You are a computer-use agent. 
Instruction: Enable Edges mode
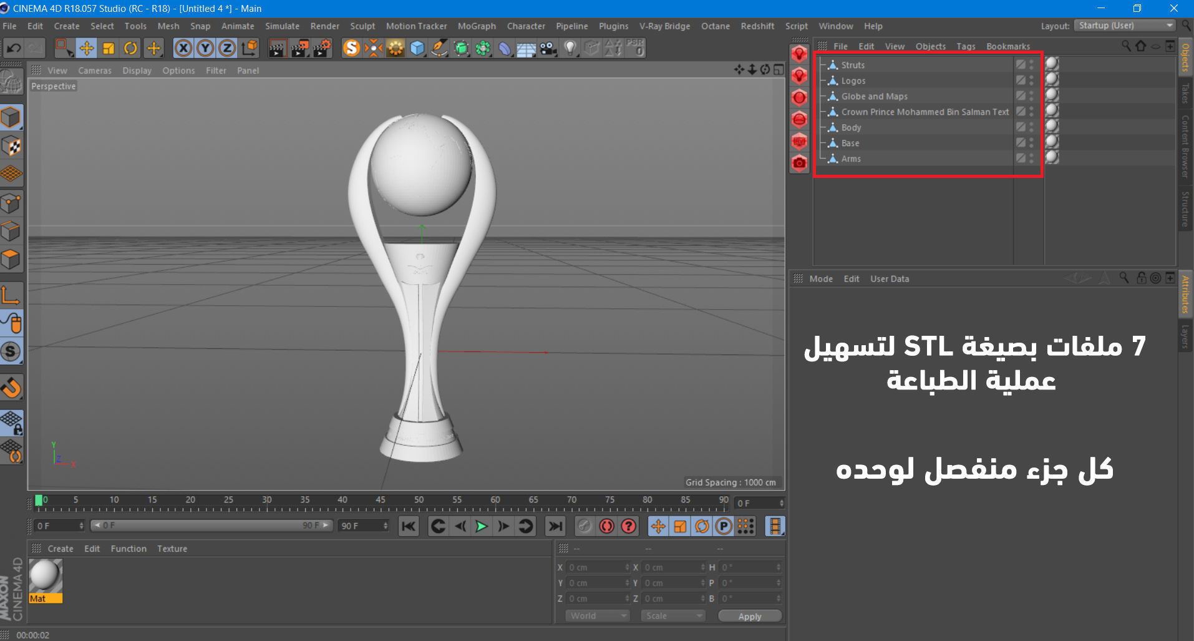[11, 231]
